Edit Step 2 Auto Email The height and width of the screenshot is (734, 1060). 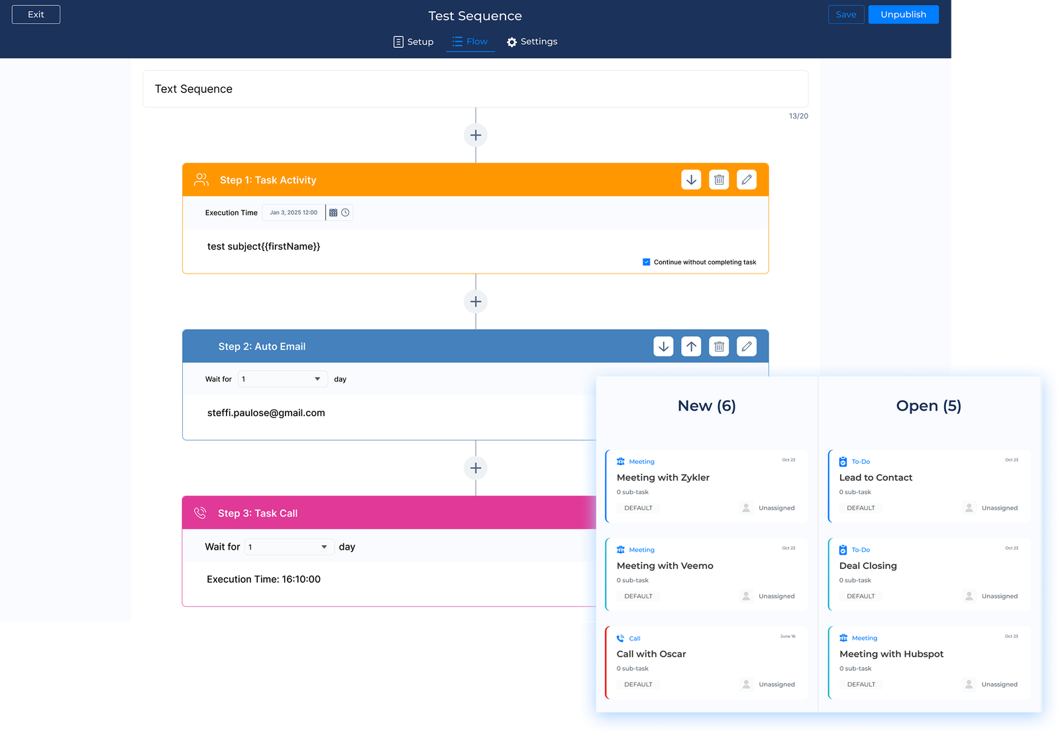point(747,346)
